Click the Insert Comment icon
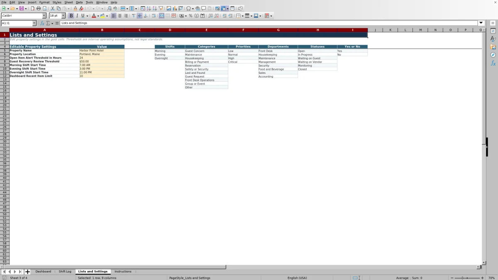 [203, 8]
